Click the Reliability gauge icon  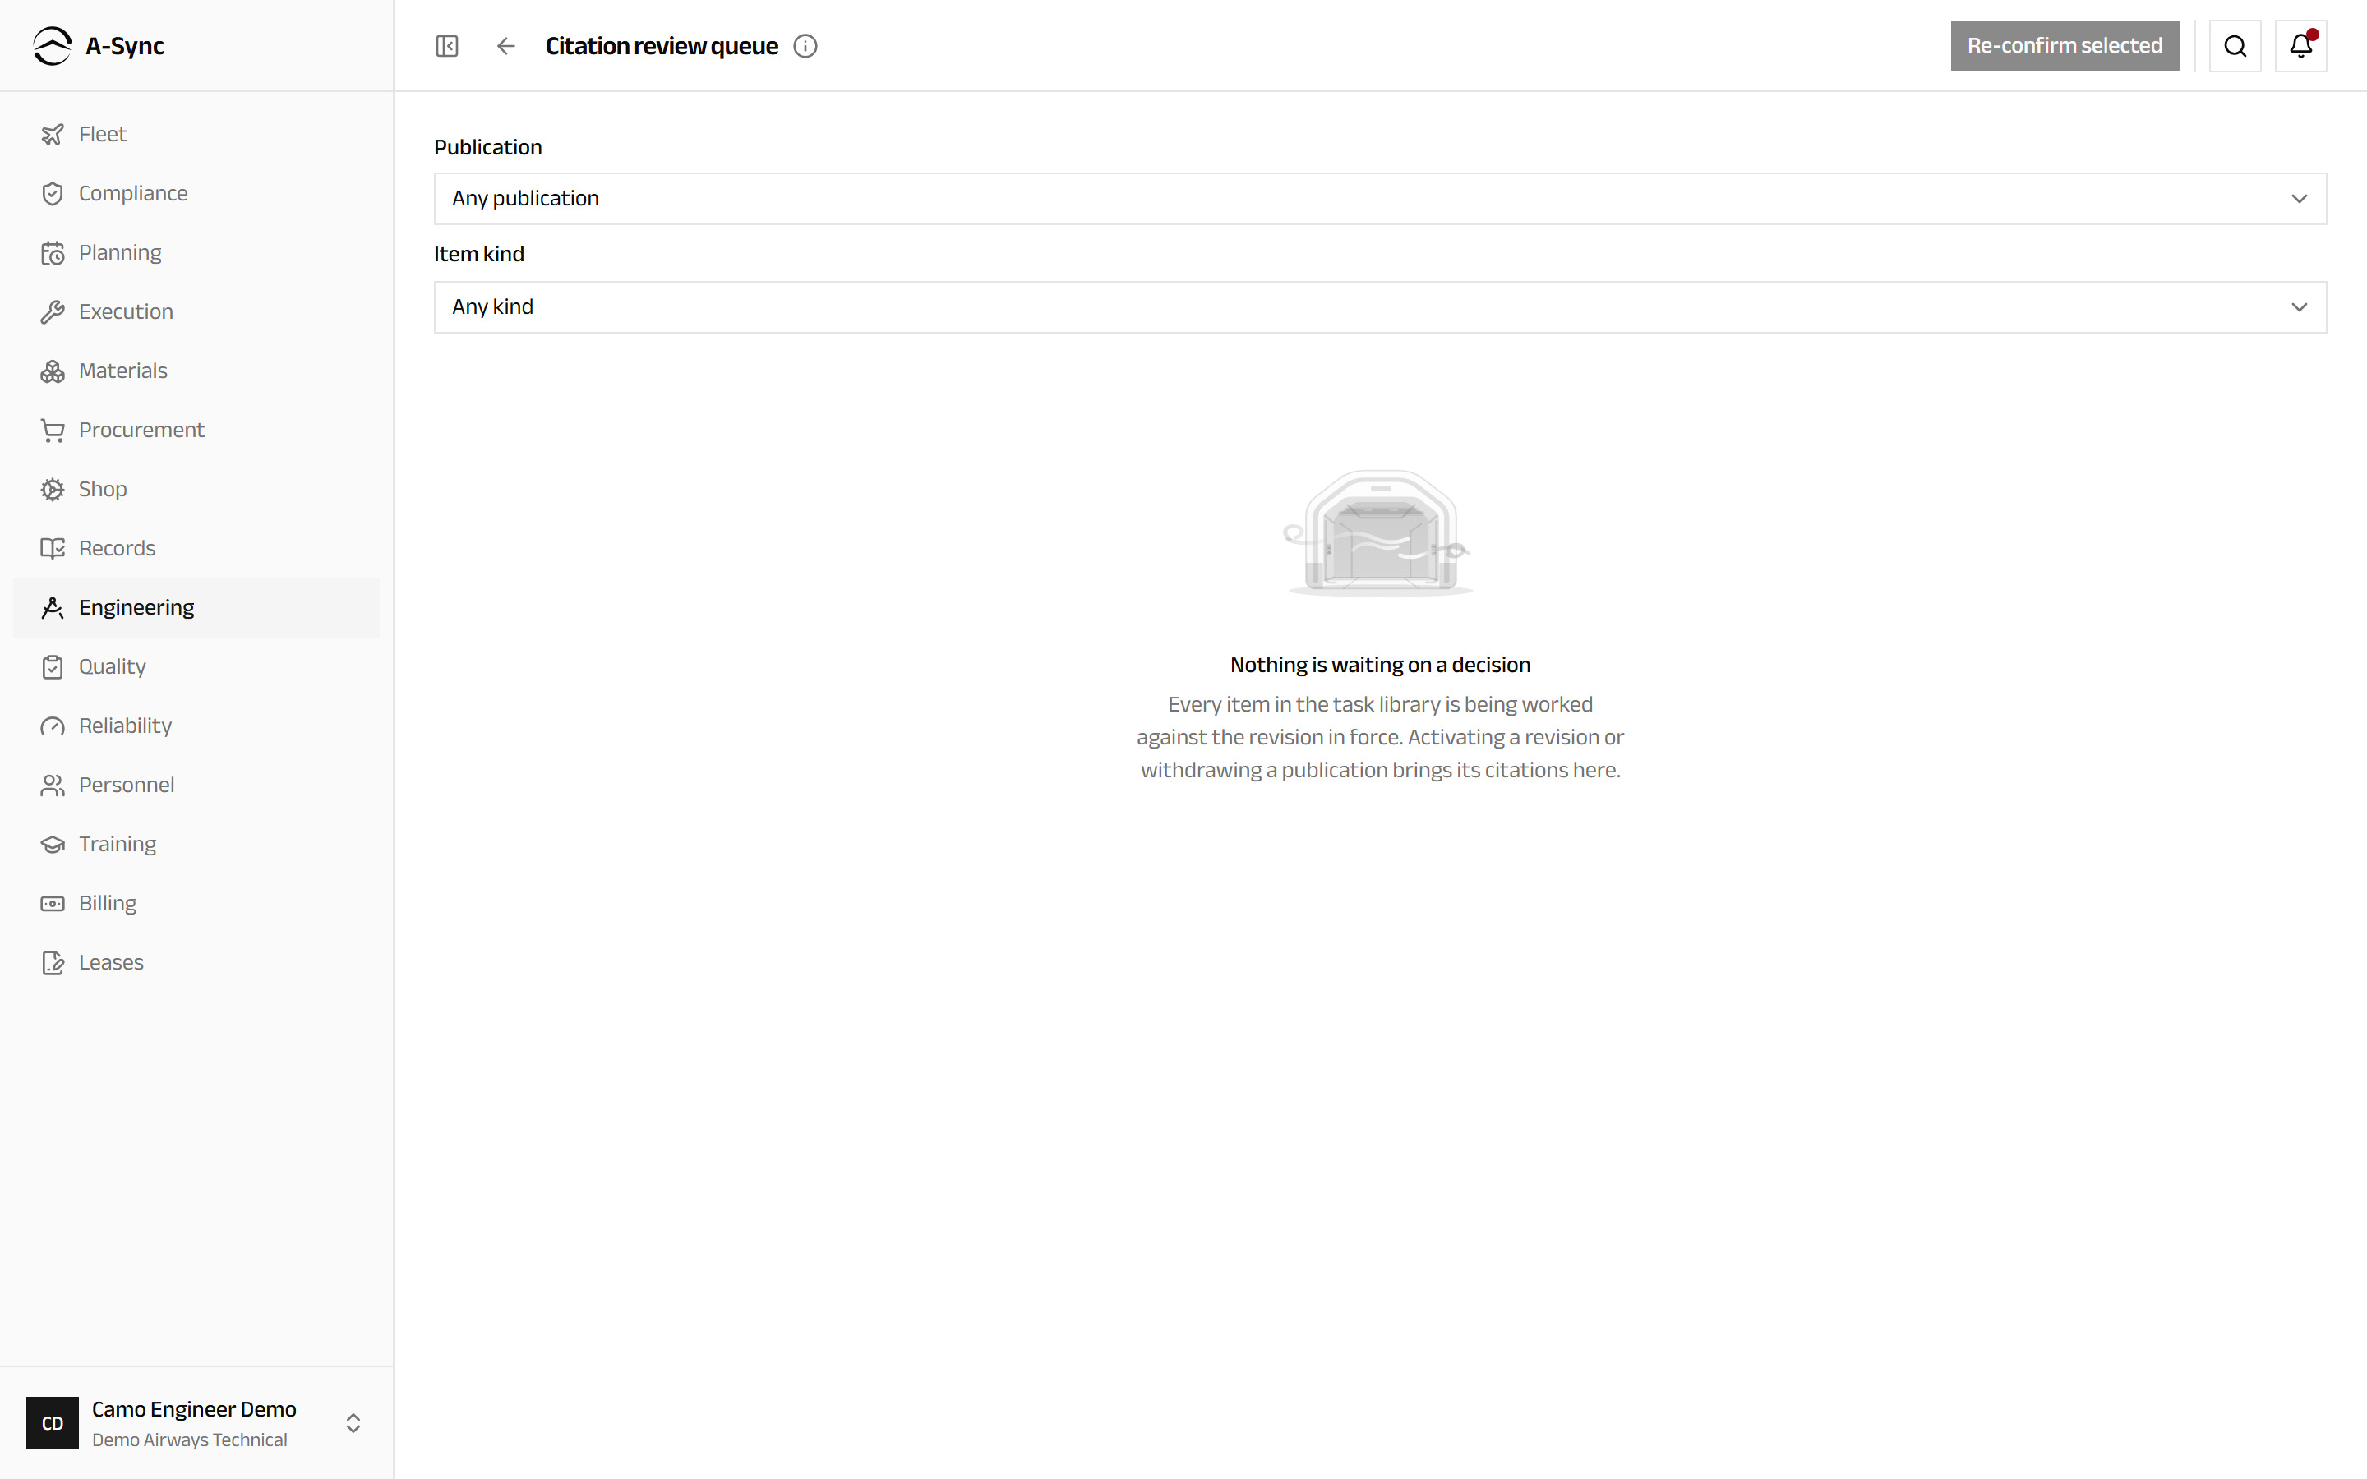tap(53, 726)
